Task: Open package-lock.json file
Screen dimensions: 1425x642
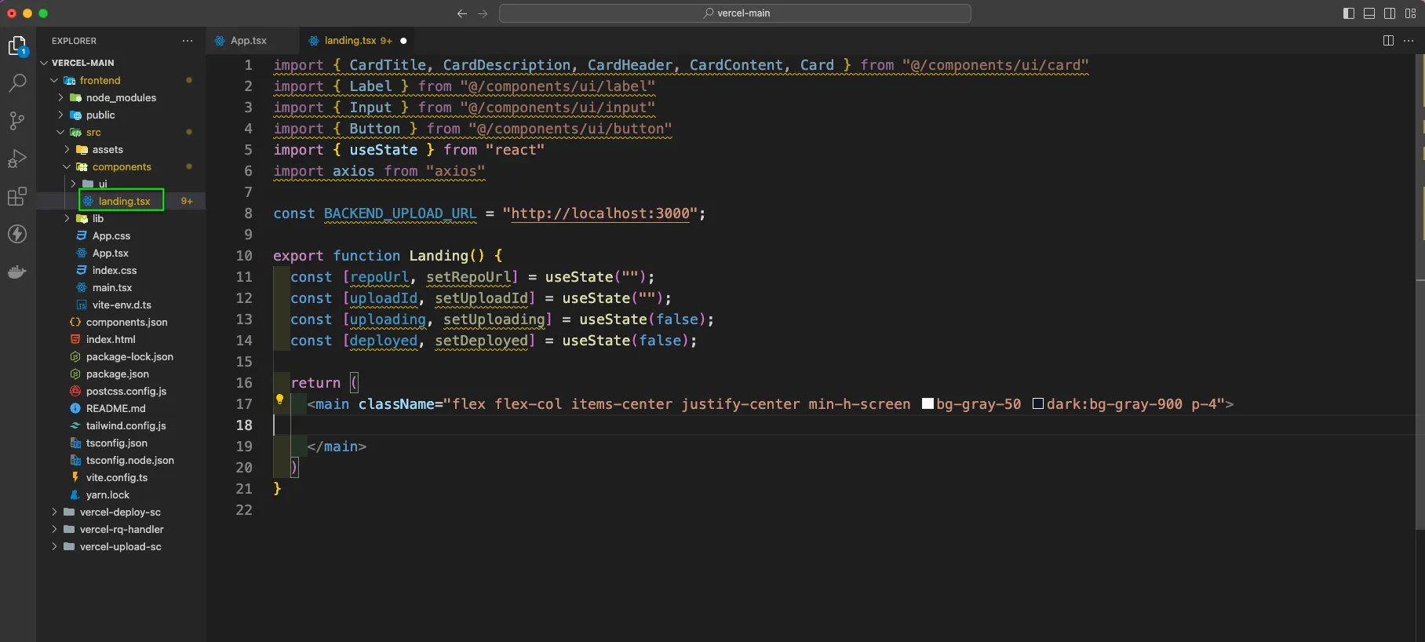Action: pyautogui.click(x=129, y=356)
